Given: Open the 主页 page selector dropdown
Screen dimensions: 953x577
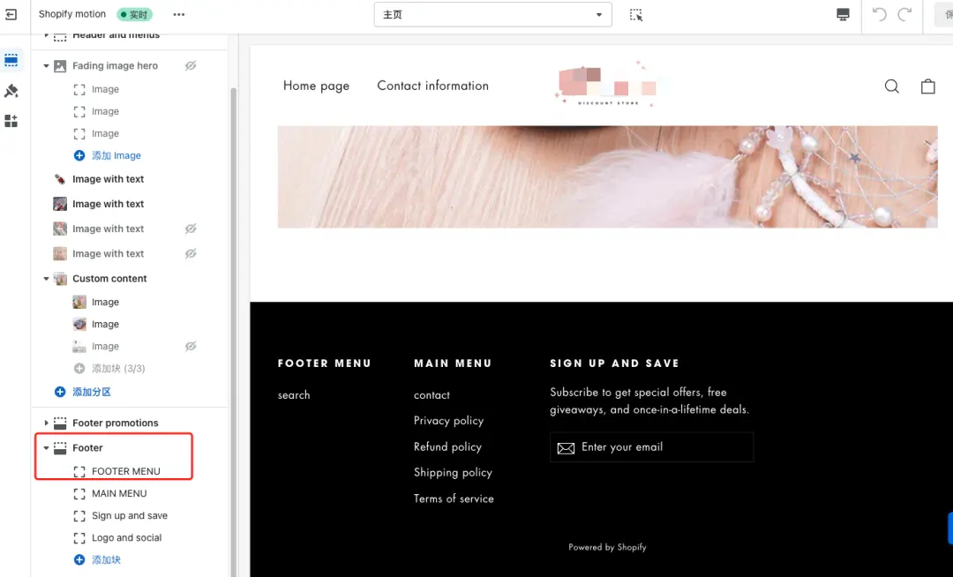Looking at the screenshot, I should coord(493,15).
